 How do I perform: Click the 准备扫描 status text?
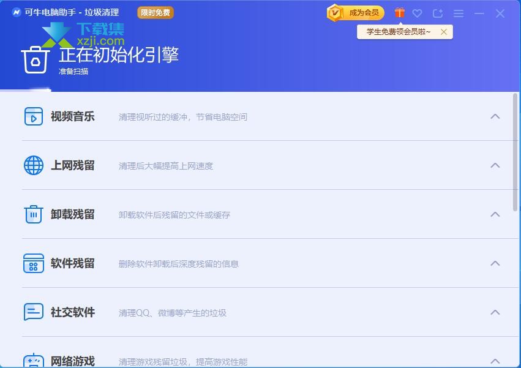coord(73,71)
